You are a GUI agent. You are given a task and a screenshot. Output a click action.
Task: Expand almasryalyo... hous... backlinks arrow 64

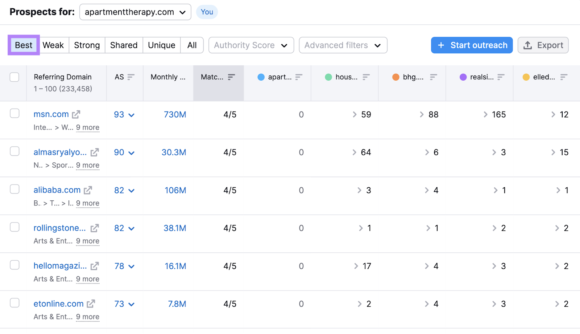pos(355,152)
